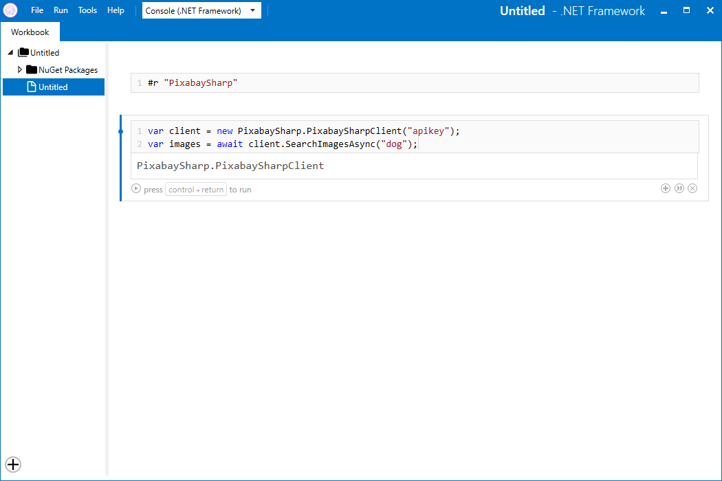The width and height of the screenshot is (722, 481).
Task: Click the run cell play icon
Action: tap(136, 189)
